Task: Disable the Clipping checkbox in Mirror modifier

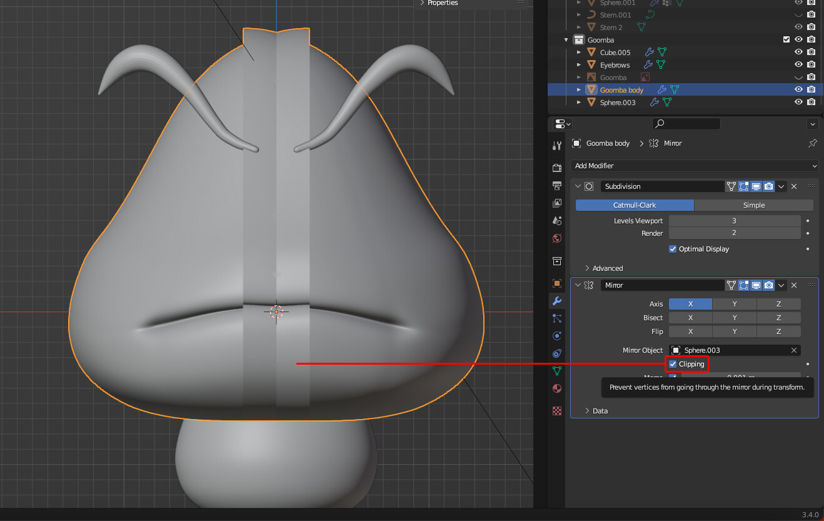Action: pos(672,364)
